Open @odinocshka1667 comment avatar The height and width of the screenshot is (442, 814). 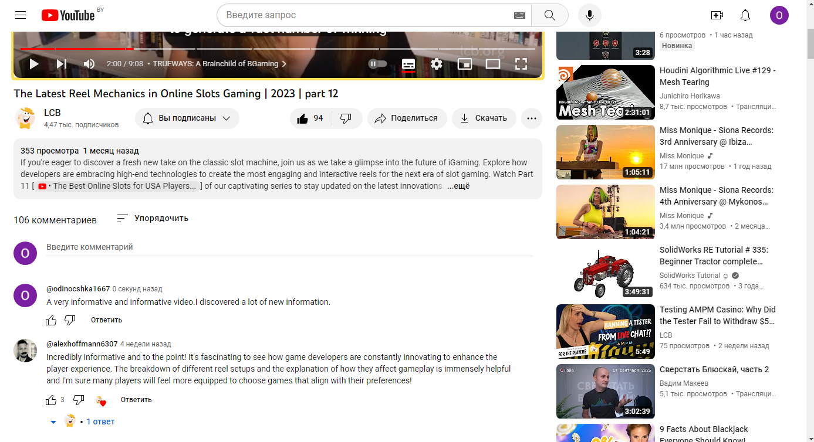pos(25,295)
